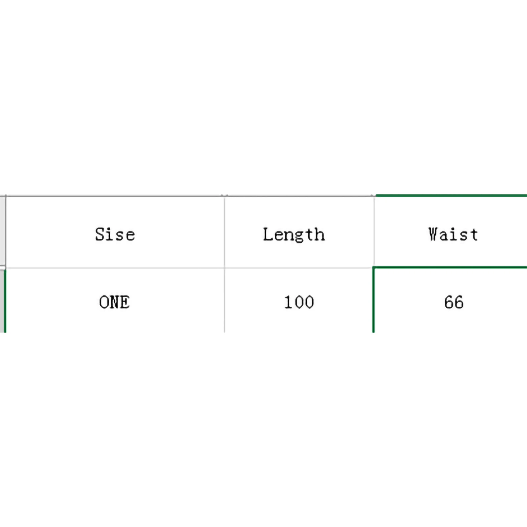Click the top border above the Sise cell

115,196
